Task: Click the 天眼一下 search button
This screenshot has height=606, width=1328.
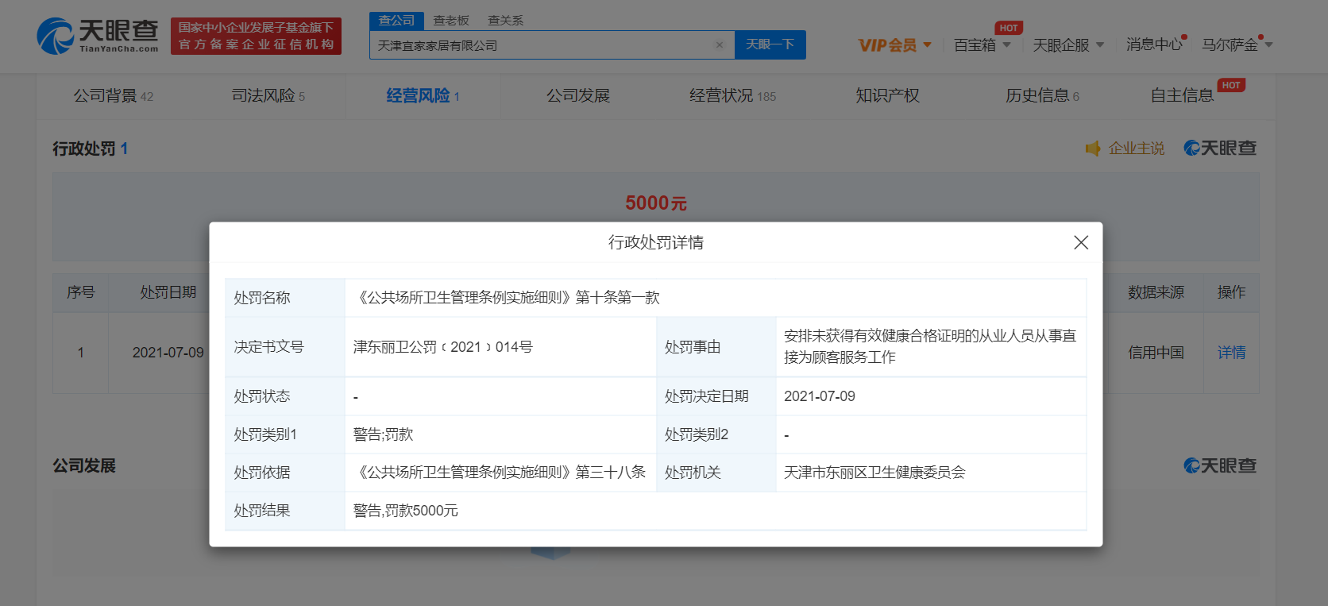Action: 770,44
